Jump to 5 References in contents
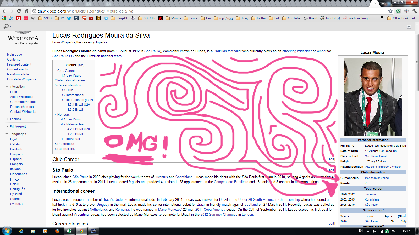The height and width of the screenshot is (235, 419). (64, 144)
